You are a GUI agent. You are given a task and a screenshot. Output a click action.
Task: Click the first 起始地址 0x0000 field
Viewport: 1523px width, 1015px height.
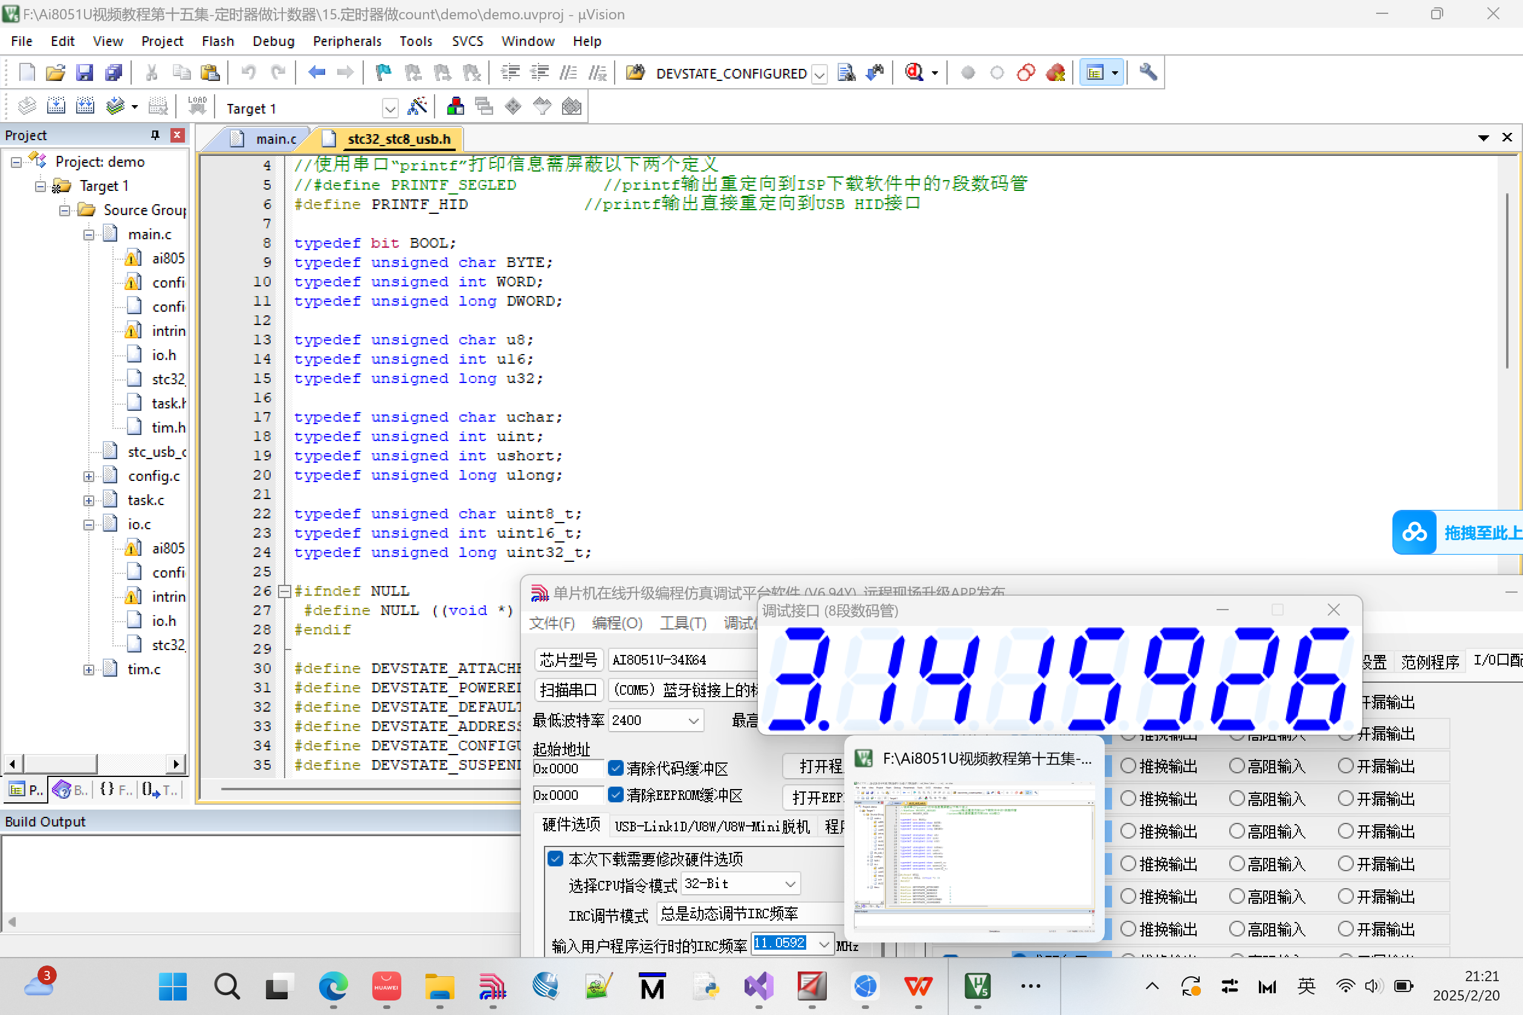click(567, 768)
